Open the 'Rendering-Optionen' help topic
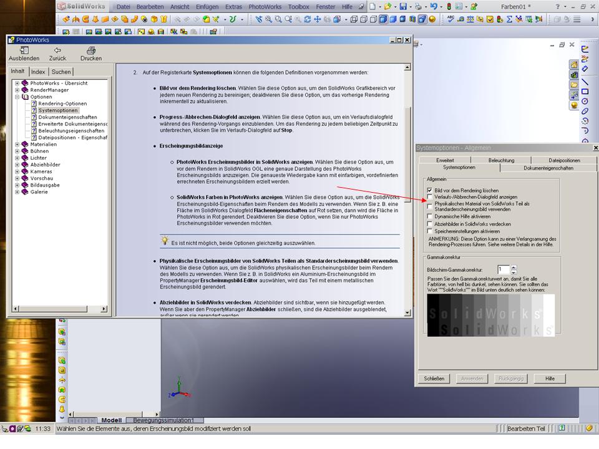The height and width of the screenshot is (449, 599). [62, 104]
